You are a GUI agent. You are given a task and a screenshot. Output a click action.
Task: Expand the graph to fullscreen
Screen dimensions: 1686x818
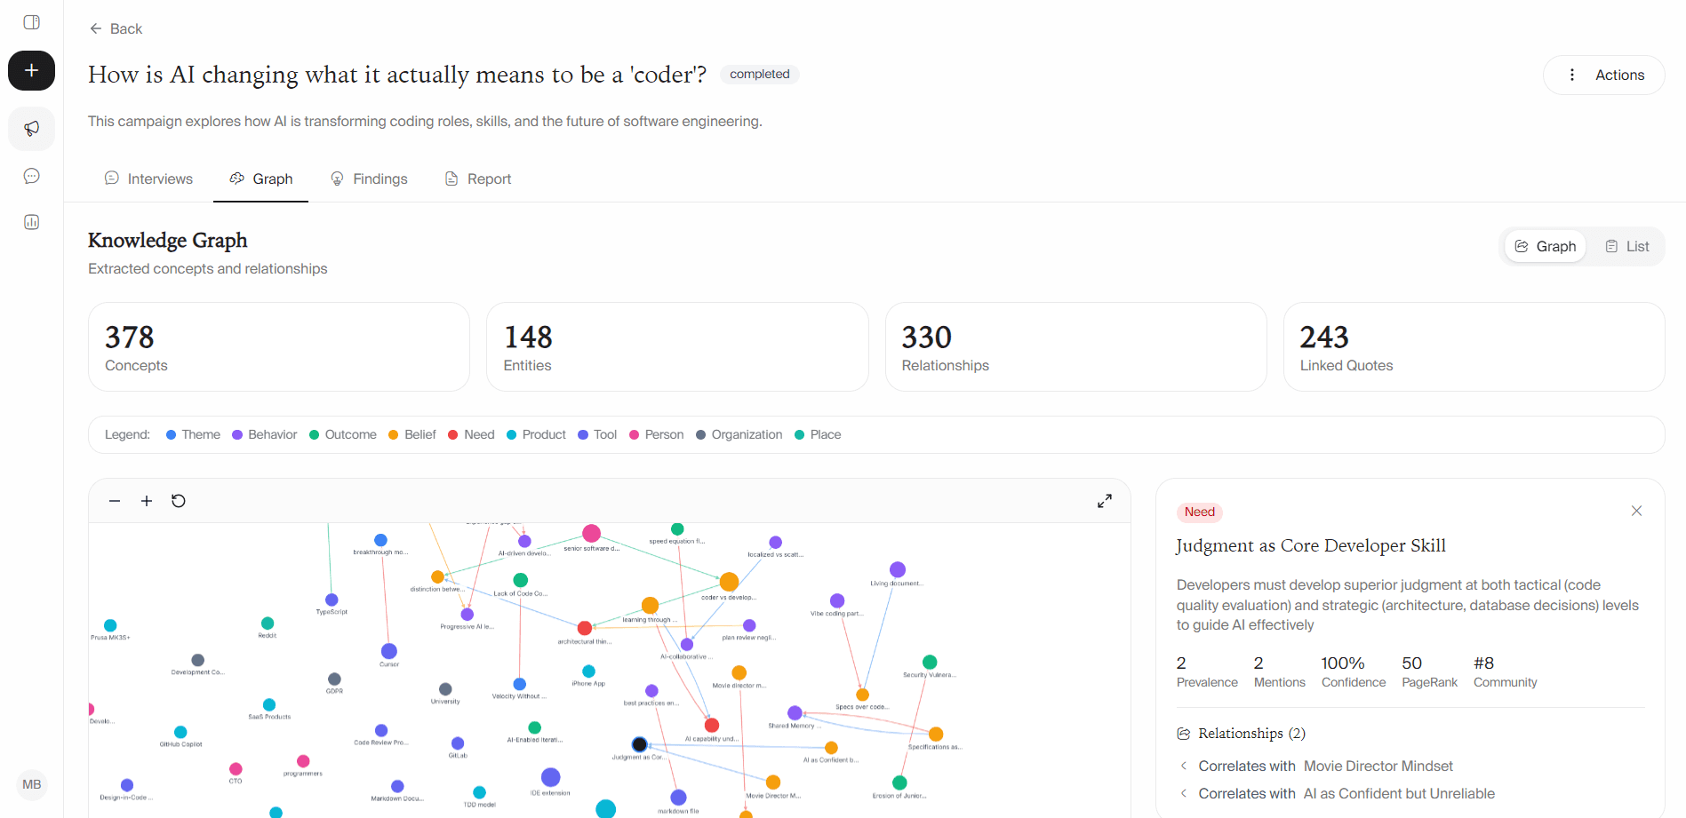coord(1104,500)
